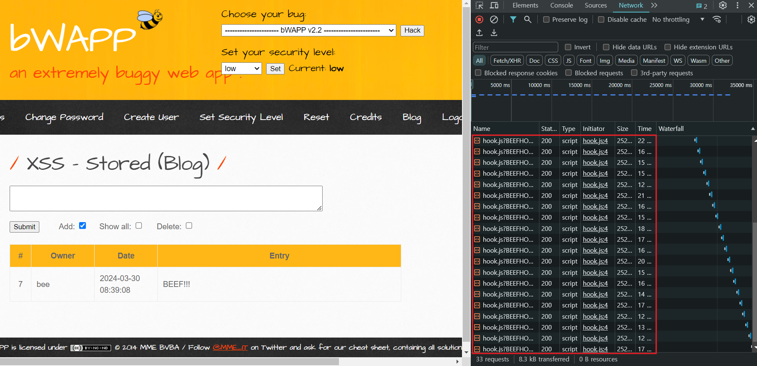Open Change Password menu item

coord(64,118)
